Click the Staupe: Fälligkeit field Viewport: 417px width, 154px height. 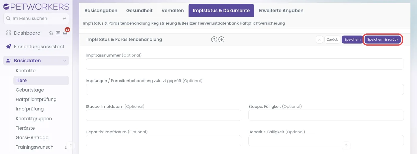click(x=326, y=115)
